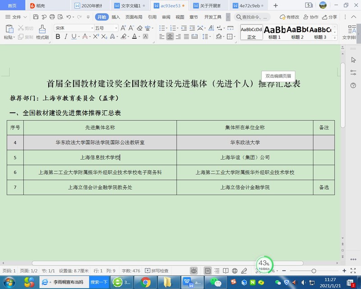The width and height of the screenshot is (361, 289).
Task: Toggle spell check (拼写检查) in status bar
Action: point(157,271)
